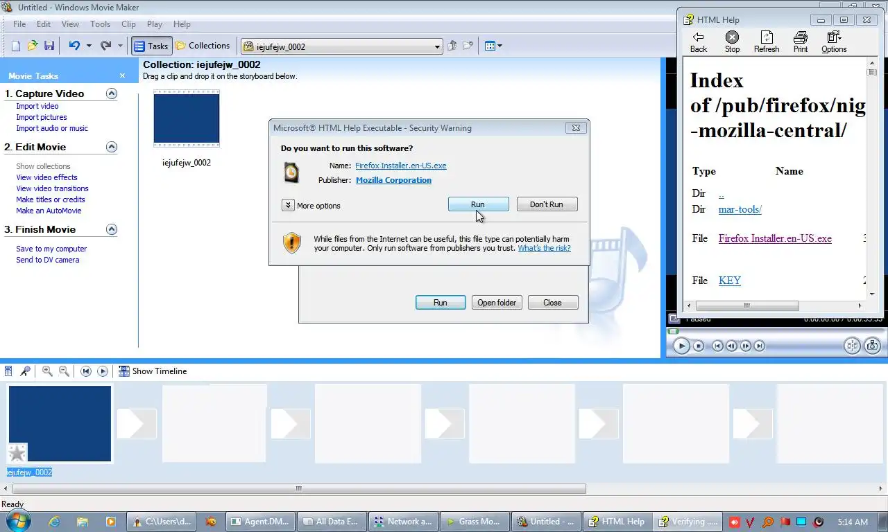Click the Print icon in HTML Help
The height and width of the screenshot is (532, 888).
[801, 42]
